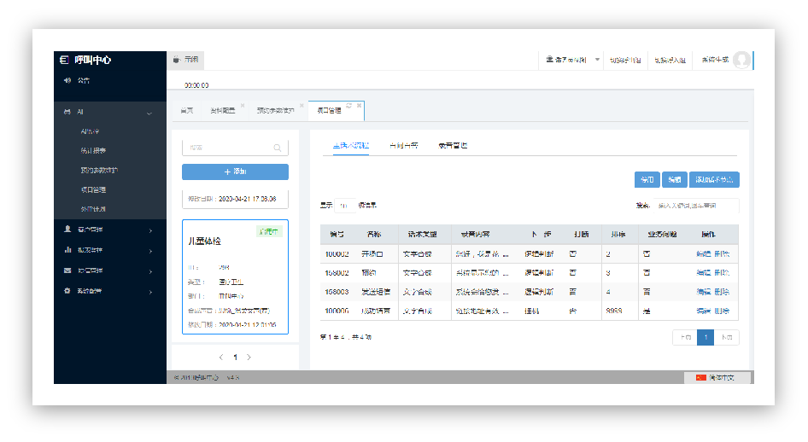Click the magnifier icon in the left search box

click(x=278, y=148)
